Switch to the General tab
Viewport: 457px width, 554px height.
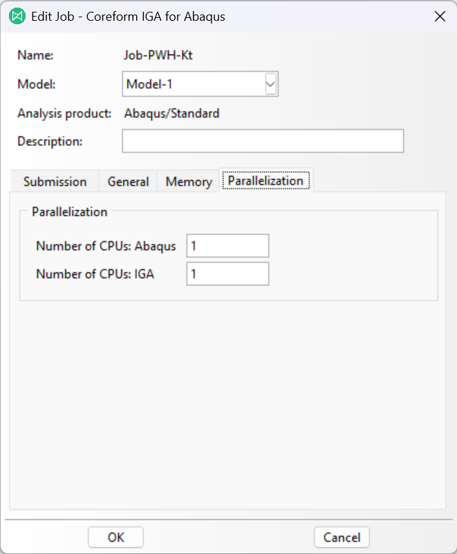tap(128, 182)
